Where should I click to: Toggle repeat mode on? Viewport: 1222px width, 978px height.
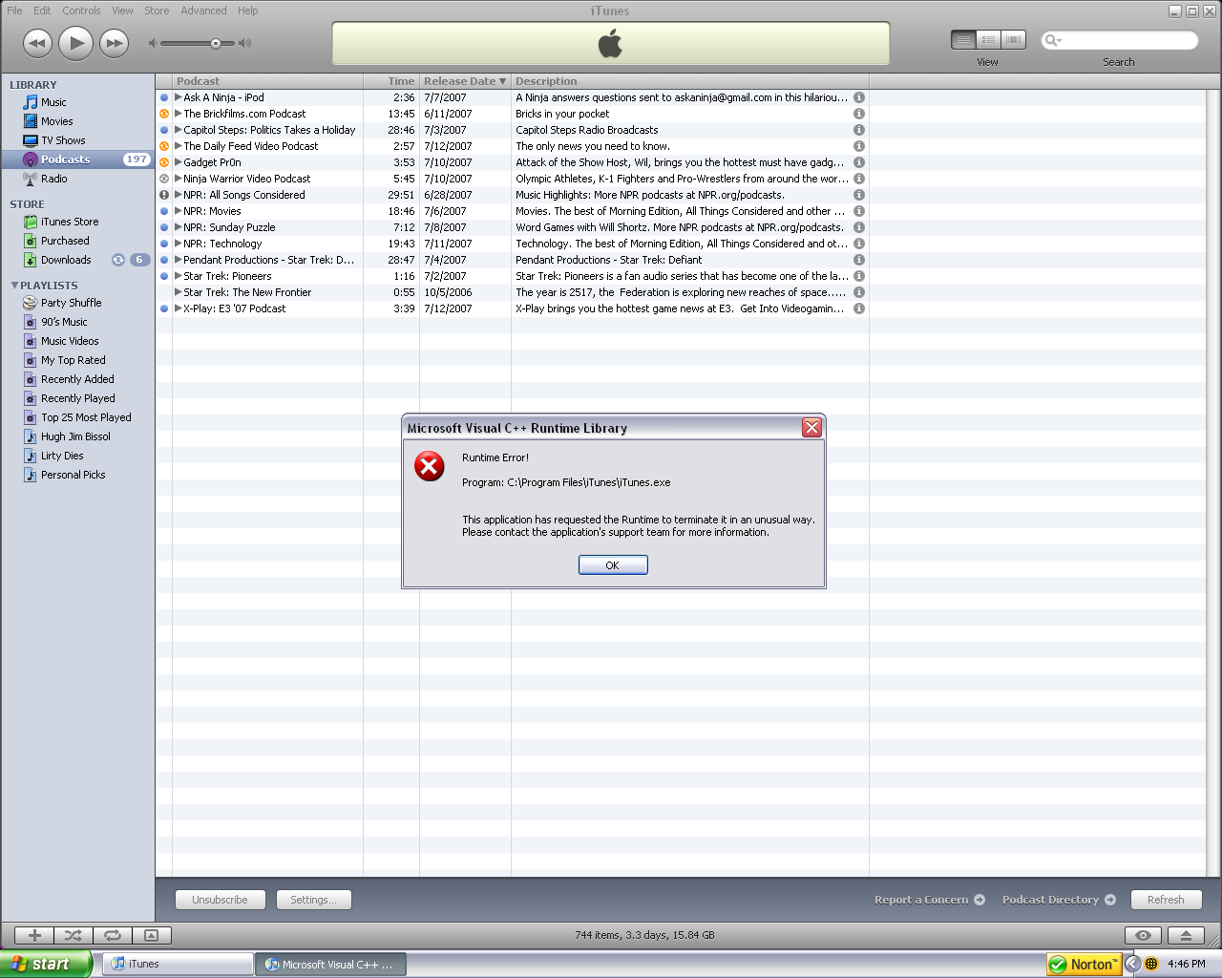point(113,935)
